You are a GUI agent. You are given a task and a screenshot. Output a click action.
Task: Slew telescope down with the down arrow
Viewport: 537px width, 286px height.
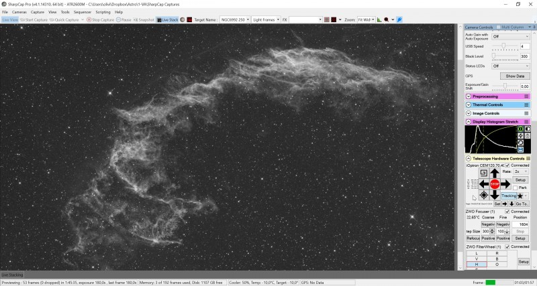tap(495, 195)
